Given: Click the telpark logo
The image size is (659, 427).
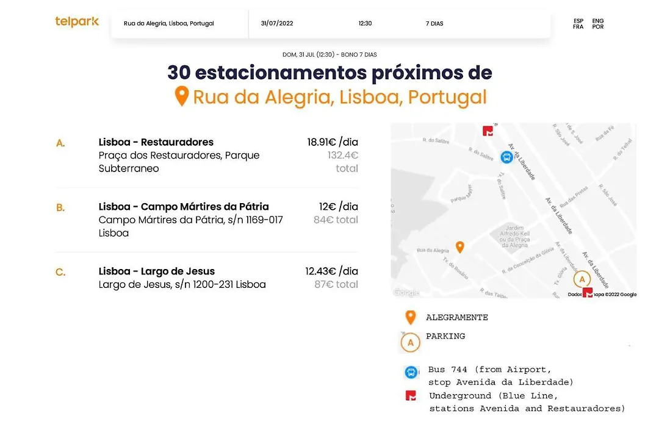Looking at the screenshot, I should [x=77, y=21].
